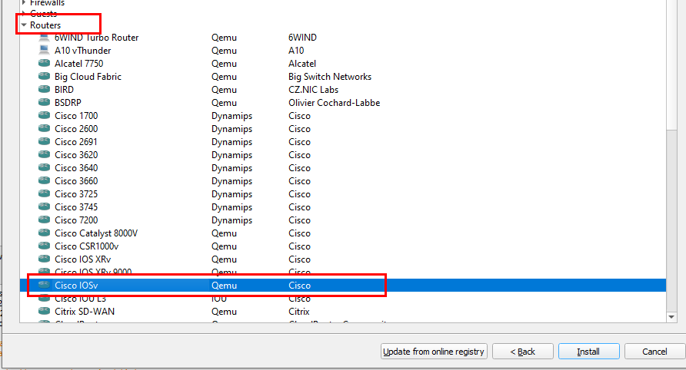
Task: Select Cisco 7200 appliance name
Action: click(76, 220)
